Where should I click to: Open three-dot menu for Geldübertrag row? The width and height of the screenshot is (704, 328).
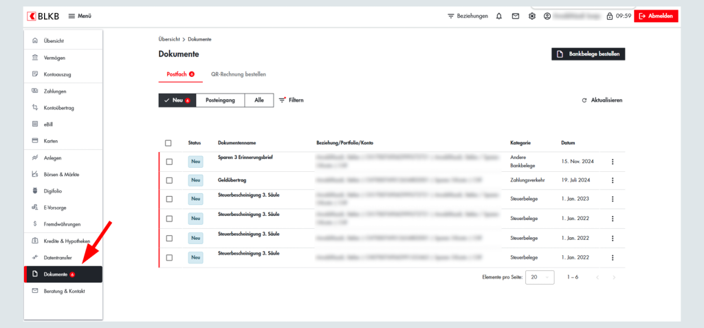pyautogui.click(x=613, y=180)
